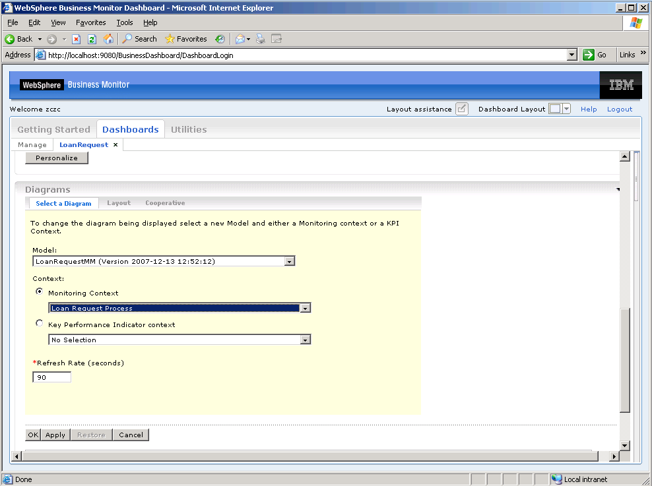The height and width of the screenshot is (486, 652).
Task: Open the Favorites menu
Action: [x=90, y=22]
